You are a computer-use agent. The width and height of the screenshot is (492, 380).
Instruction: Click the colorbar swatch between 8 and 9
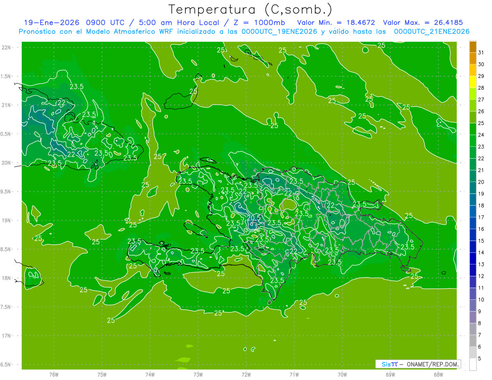point(473,317)
